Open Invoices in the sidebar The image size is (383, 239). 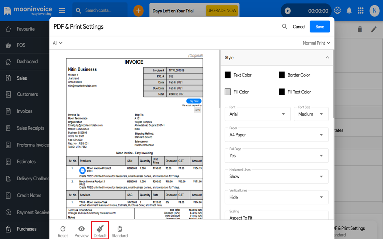(25, 111)
